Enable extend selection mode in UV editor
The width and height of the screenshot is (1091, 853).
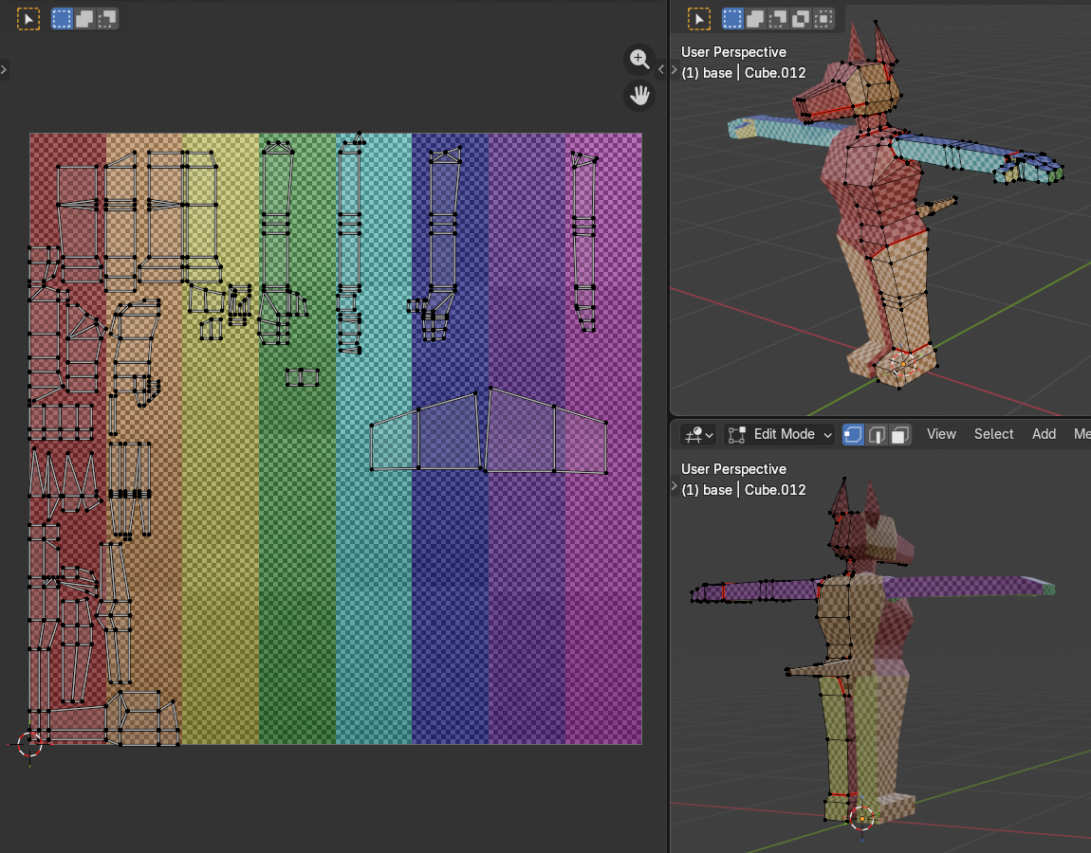(84, 18)
